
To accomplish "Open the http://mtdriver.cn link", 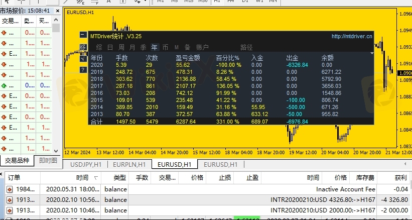I will pos(352,36).
